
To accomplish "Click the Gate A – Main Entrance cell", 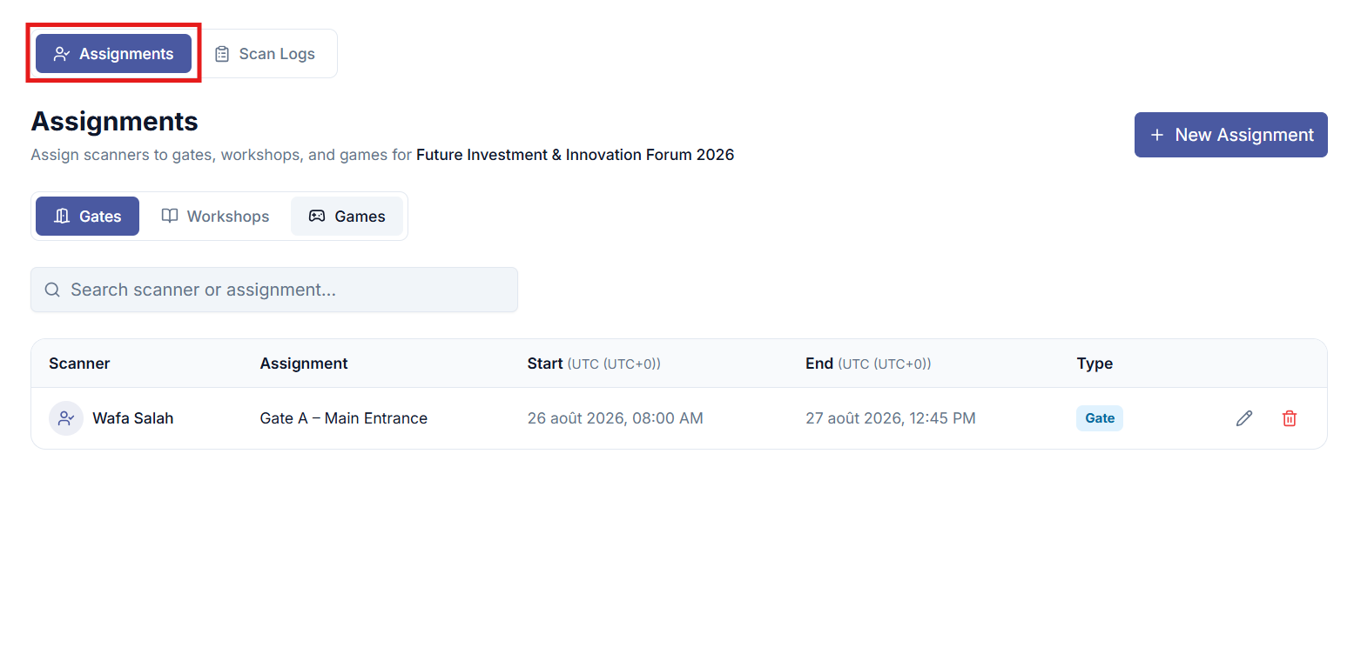I will pyautogui.click(x=344, y=418).
